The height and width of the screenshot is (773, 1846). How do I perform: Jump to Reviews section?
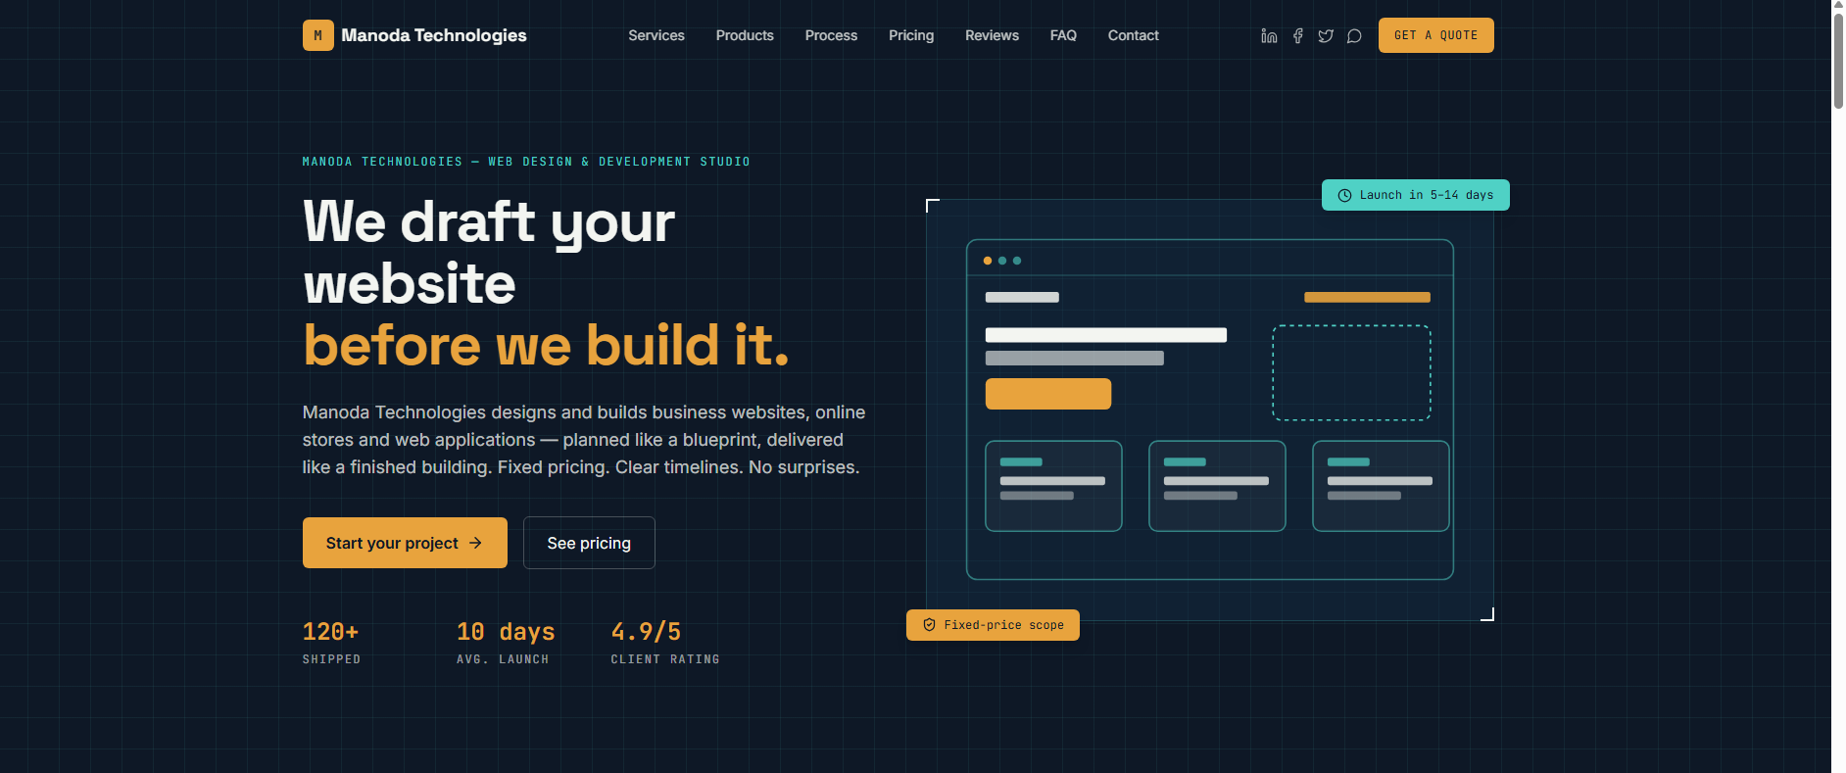(x=992, y=35)
